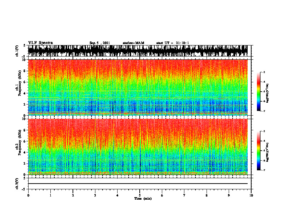The image size is (283, 219).
Task: Click the "ch.1(V)" axis label
Action: click(x=17, y=51)
